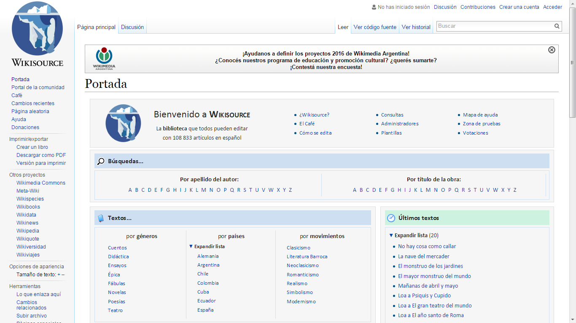Open Versión para imprimir

(x=41, y=163)
